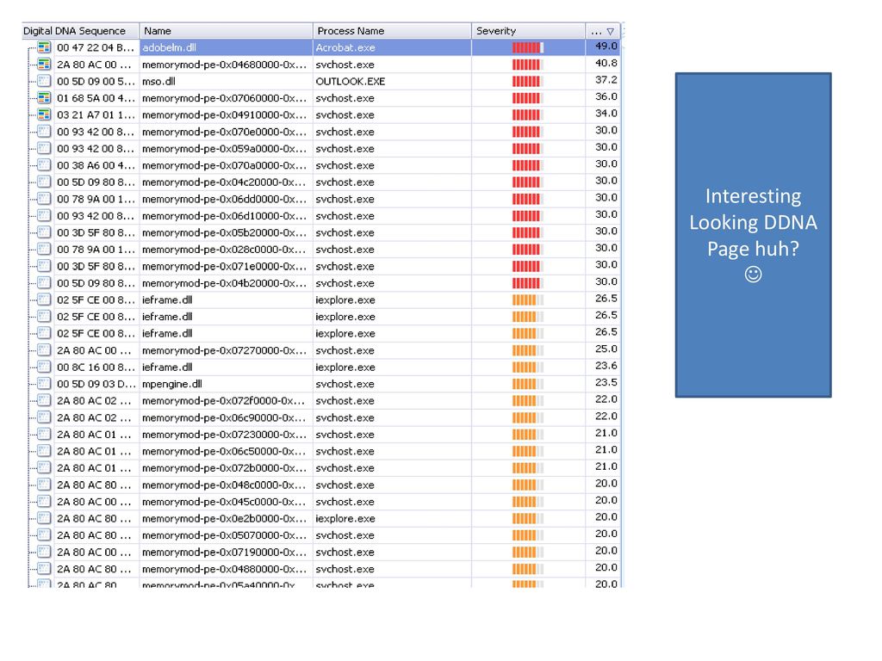Image resolution: width=882 pixels, height=661 pixels.
Task: Click sequence '03 21 A7 01 1…'
Action: (x=96, y=115)
